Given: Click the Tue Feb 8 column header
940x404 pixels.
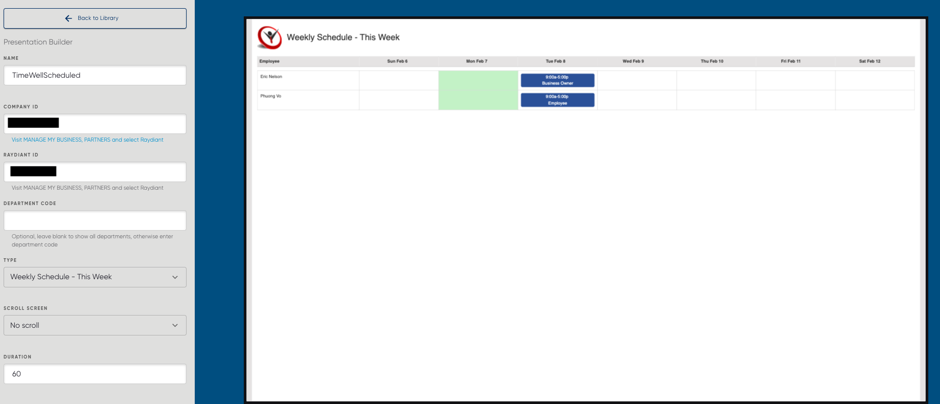Looking at the screenshot, I should pos(556,61).
